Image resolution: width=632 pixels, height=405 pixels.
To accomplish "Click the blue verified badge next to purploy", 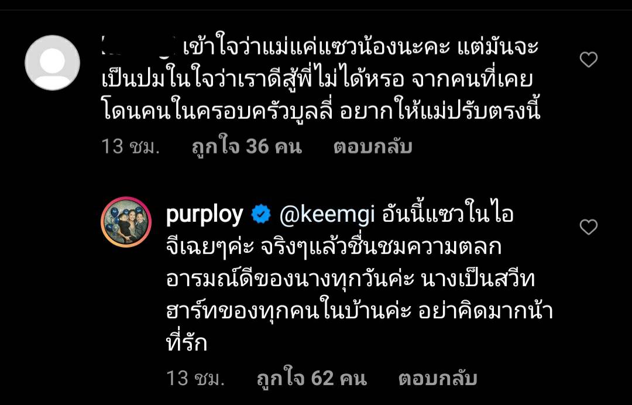I will point(261,214).
